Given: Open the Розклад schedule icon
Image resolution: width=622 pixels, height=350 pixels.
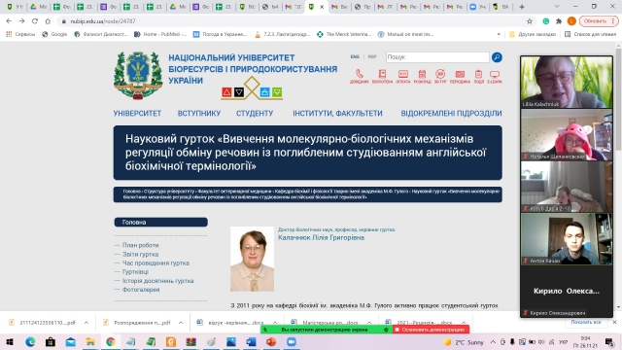Looking at the screenshot, I should [422, 76].
